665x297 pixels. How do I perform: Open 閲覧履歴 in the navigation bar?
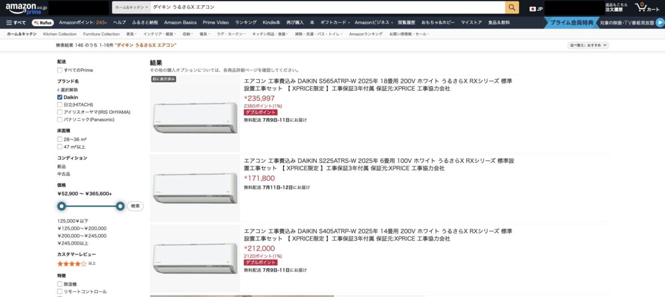[x=406, y=22]
